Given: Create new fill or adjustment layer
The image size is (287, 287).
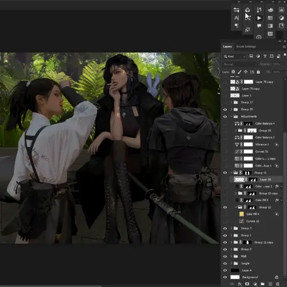Looking at the screenshot, I should click(255, 284).
